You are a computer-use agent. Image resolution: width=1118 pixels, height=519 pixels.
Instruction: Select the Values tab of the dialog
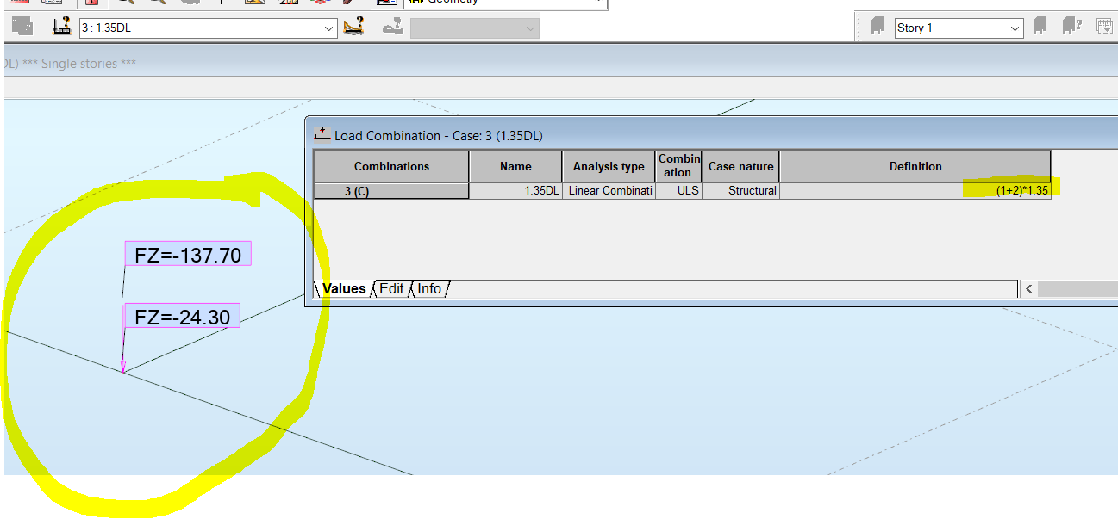(343, 288)
